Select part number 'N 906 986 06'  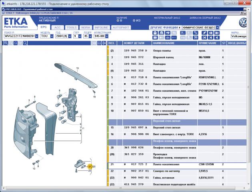[x=136, y=134]
